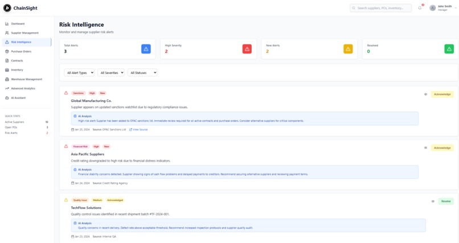The height and width of the screenshot is (243, 459).
Task: Click the calendar icon next to Jan 23, 2024
Action: (x=72, y=237)
